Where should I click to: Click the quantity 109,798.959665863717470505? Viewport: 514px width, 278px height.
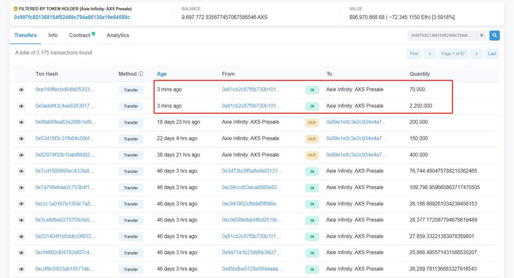coord(445,187)
